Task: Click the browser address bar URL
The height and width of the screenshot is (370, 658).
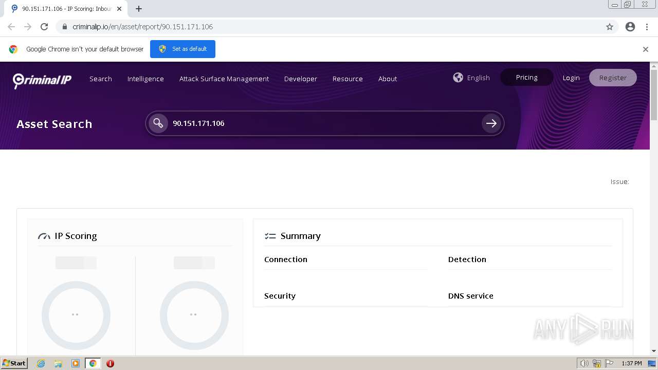Action: point(143,27)
